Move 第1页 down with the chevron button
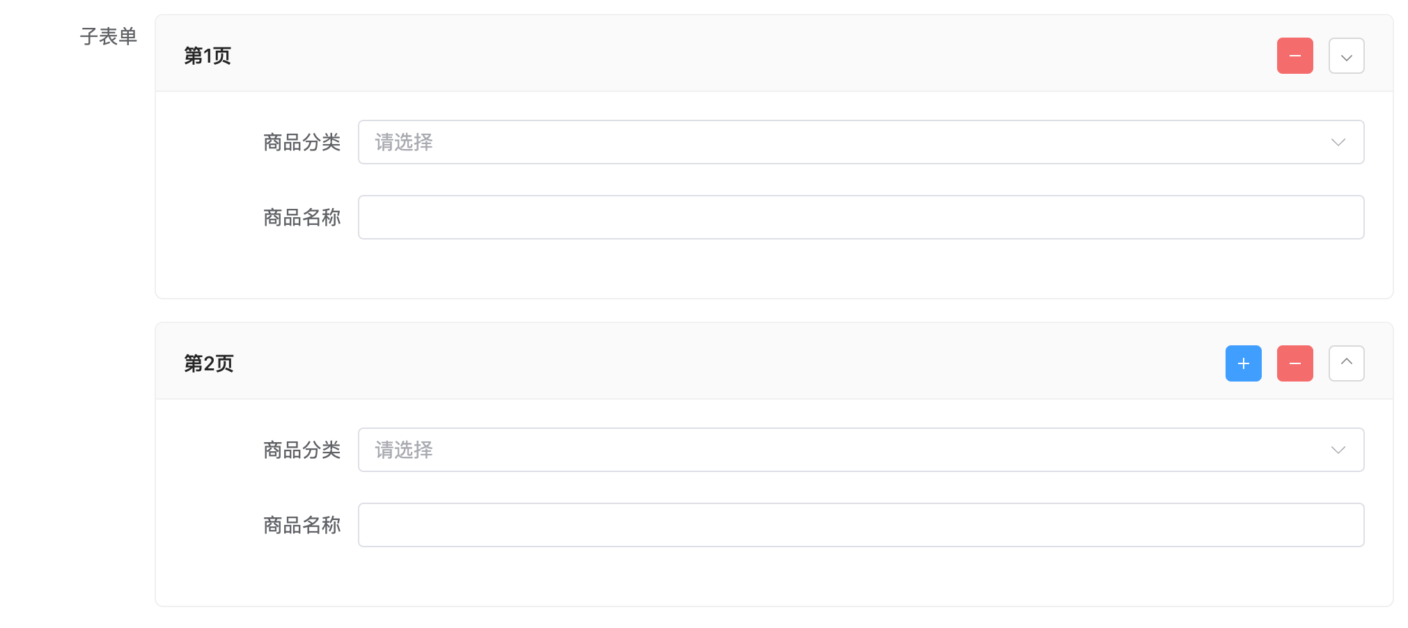The width and height of the screenshot is (1408, 628). pos(1346,56)
